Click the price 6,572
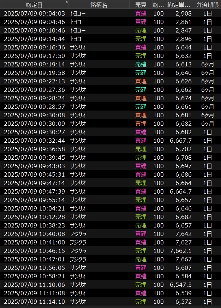This screenshot has height=308, width=221. [184, 302]
